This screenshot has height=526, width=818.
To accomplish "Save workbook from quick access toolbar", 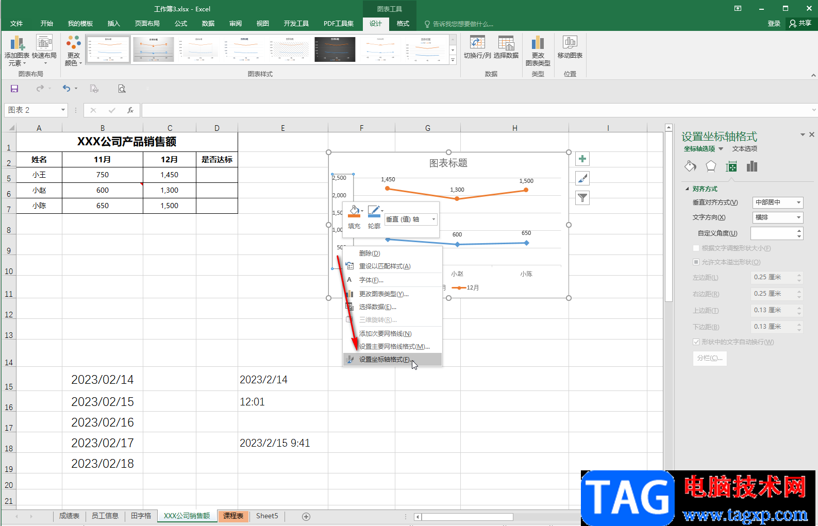I will [14, 89].
